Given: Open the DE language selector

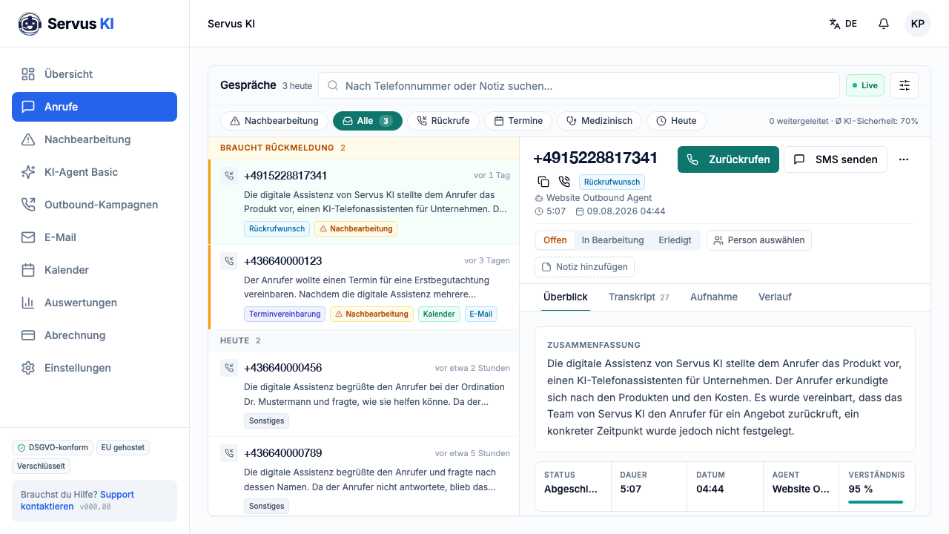Looking at the screenshot, I should [x=843, y=24].
